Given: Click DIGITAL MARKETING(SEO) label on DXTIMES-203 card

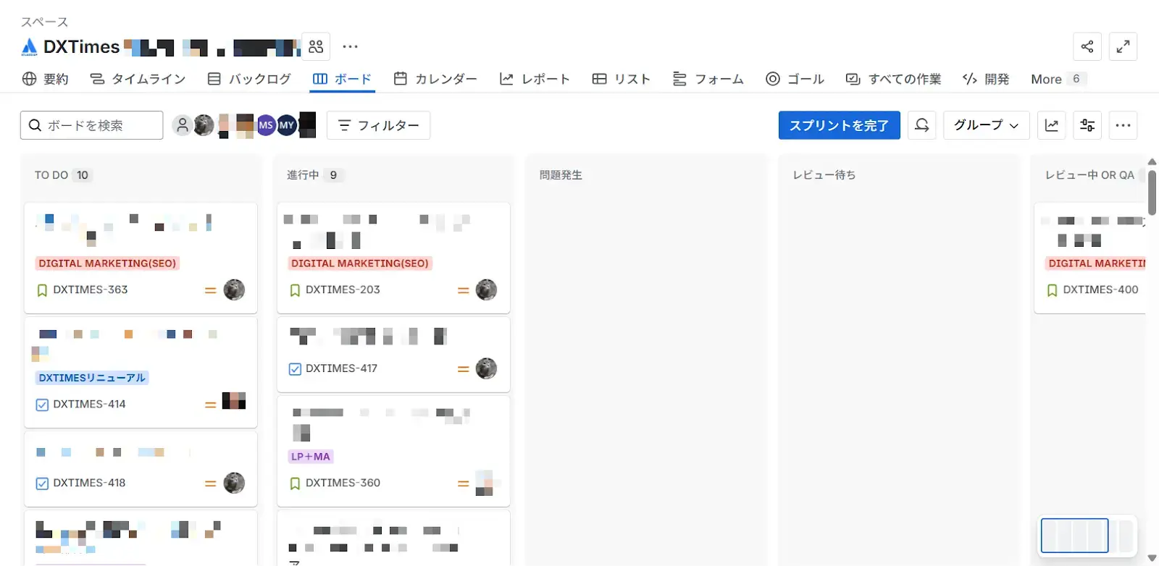Looking at the screenshot, I should [x=360, y=263].
